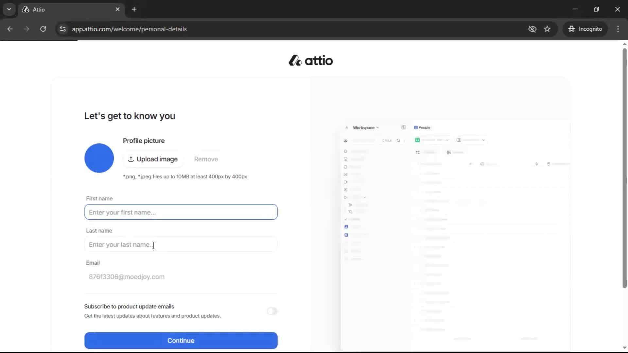Click the Companies icon in the sidebar preview
Screen dimensions: 628x353
click(x=346, y=235)
